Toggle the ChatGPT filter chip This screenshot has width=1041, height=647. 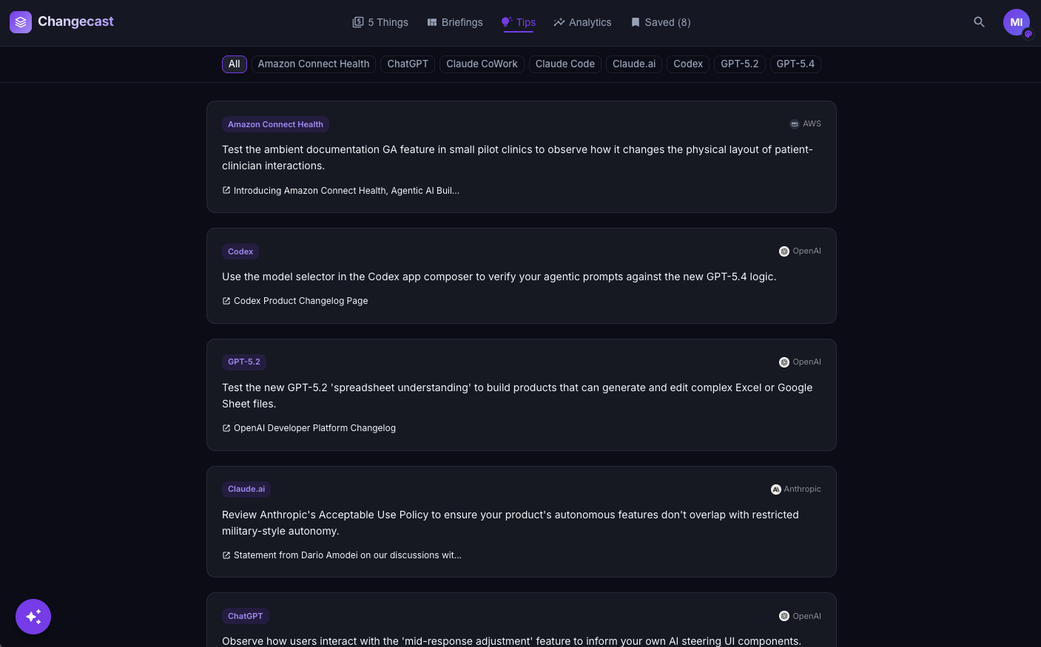pos(407,64)
